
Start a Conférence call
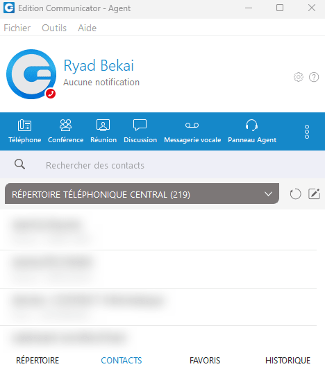coord(65,131)
